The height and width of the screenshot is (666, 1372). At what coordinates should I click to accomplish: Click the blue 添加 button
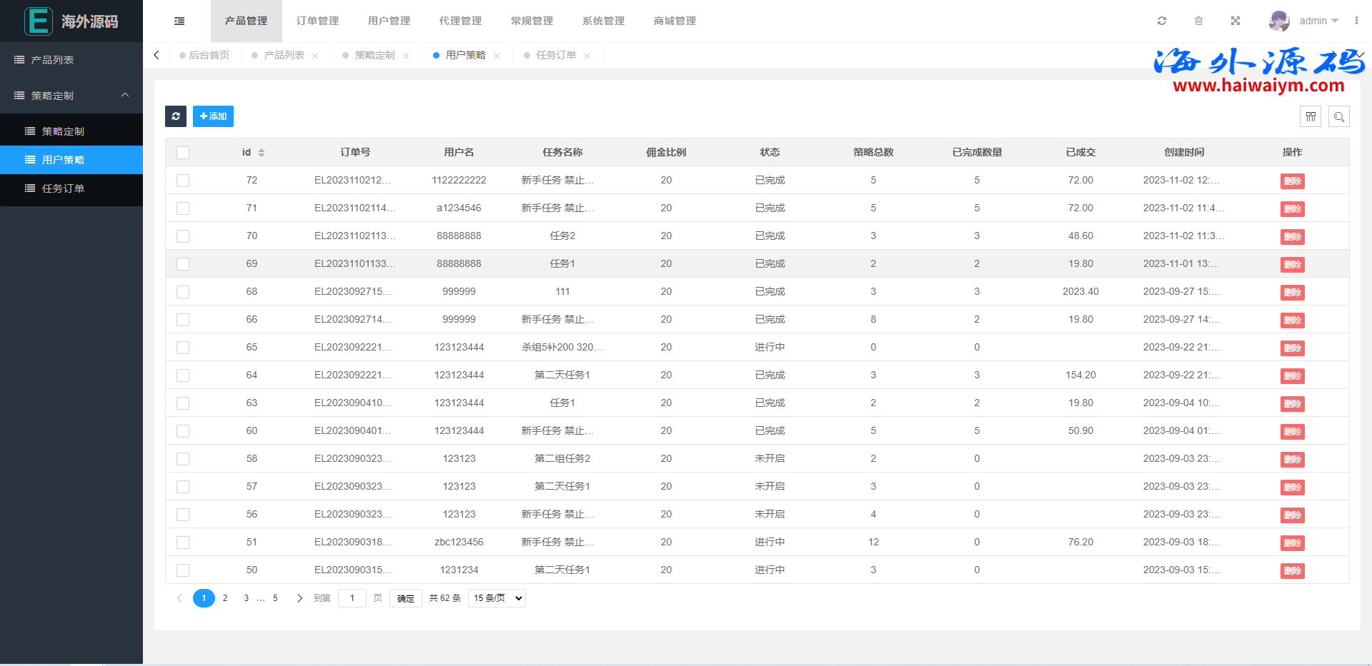[213, 116]
